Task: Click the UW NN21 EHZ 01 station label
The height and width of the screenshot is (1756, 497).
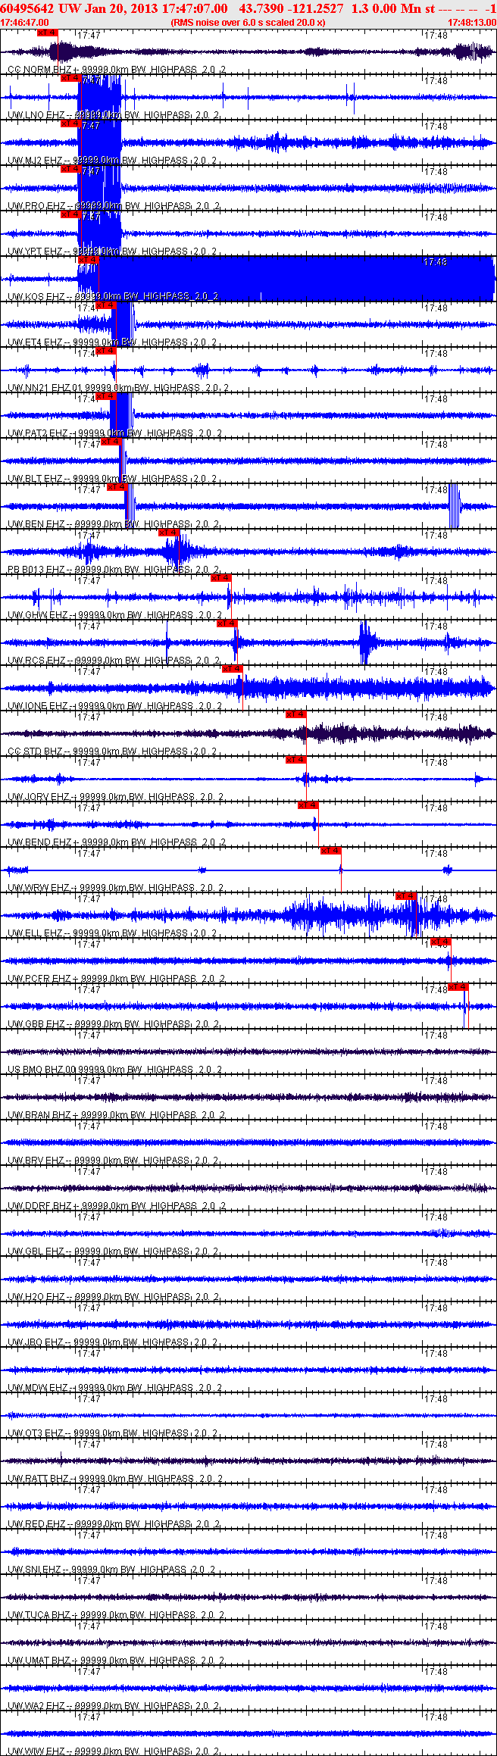Action: (117, 388)
